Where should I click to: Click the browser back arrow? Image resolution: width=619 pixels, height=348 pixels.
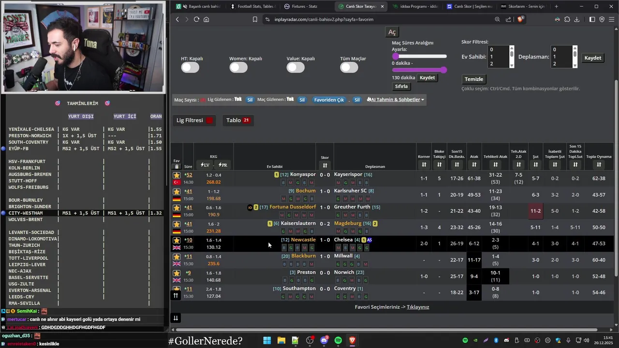click(x=177, y=19)
